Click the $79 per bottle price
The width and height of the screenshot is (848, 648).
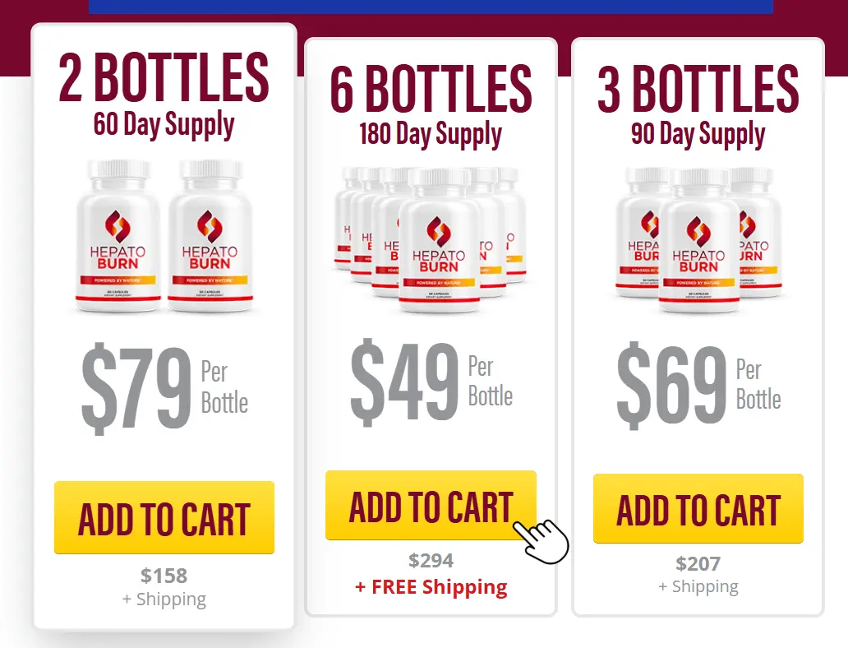point(164,387)
